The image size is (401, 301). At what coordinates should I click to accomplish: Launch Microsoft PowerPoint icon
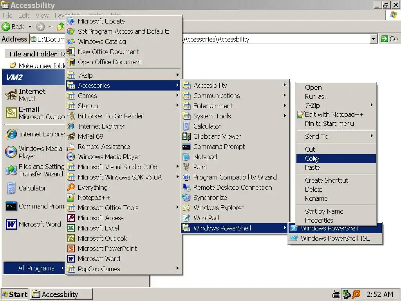pyautogui.click(x=70, y=248)
